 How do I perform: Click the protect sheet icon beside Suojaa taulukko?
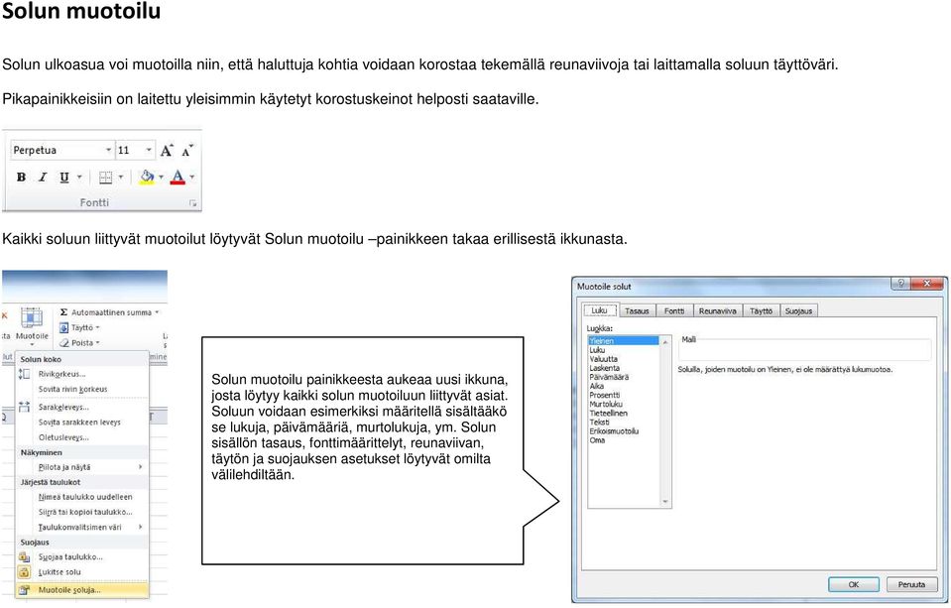point(24,557)
